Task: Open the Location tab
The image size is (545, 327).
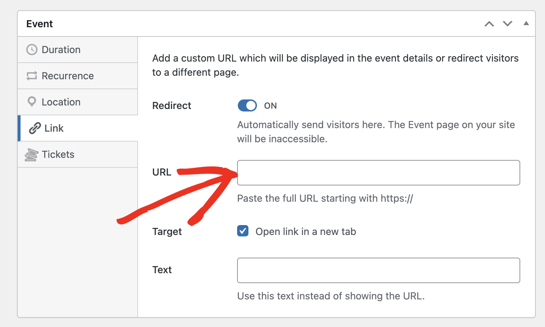Action: pos(78,102)
